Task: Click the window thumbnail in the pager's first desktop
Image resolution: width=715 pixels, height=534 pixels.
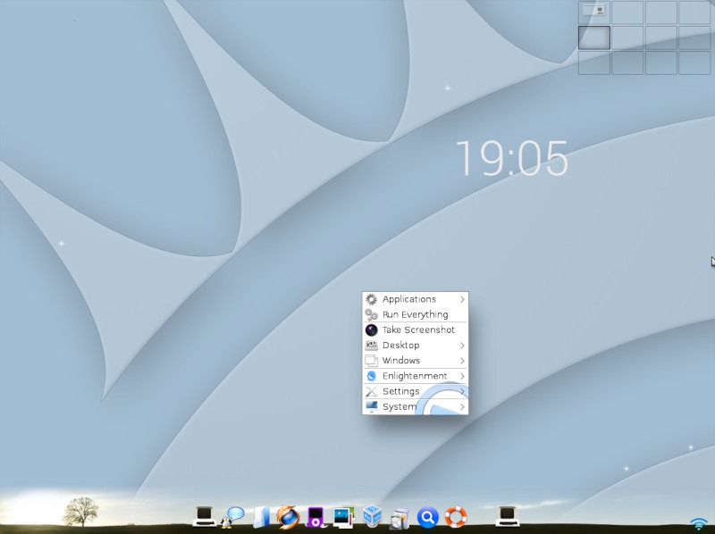Action: click(594, 11)
